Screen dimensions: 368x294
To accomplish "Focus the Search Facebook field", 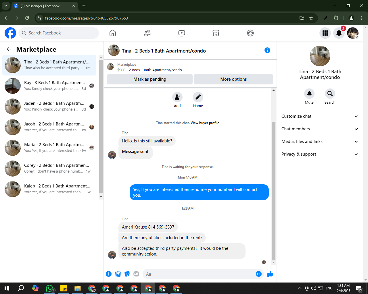I will click(59, 33).
